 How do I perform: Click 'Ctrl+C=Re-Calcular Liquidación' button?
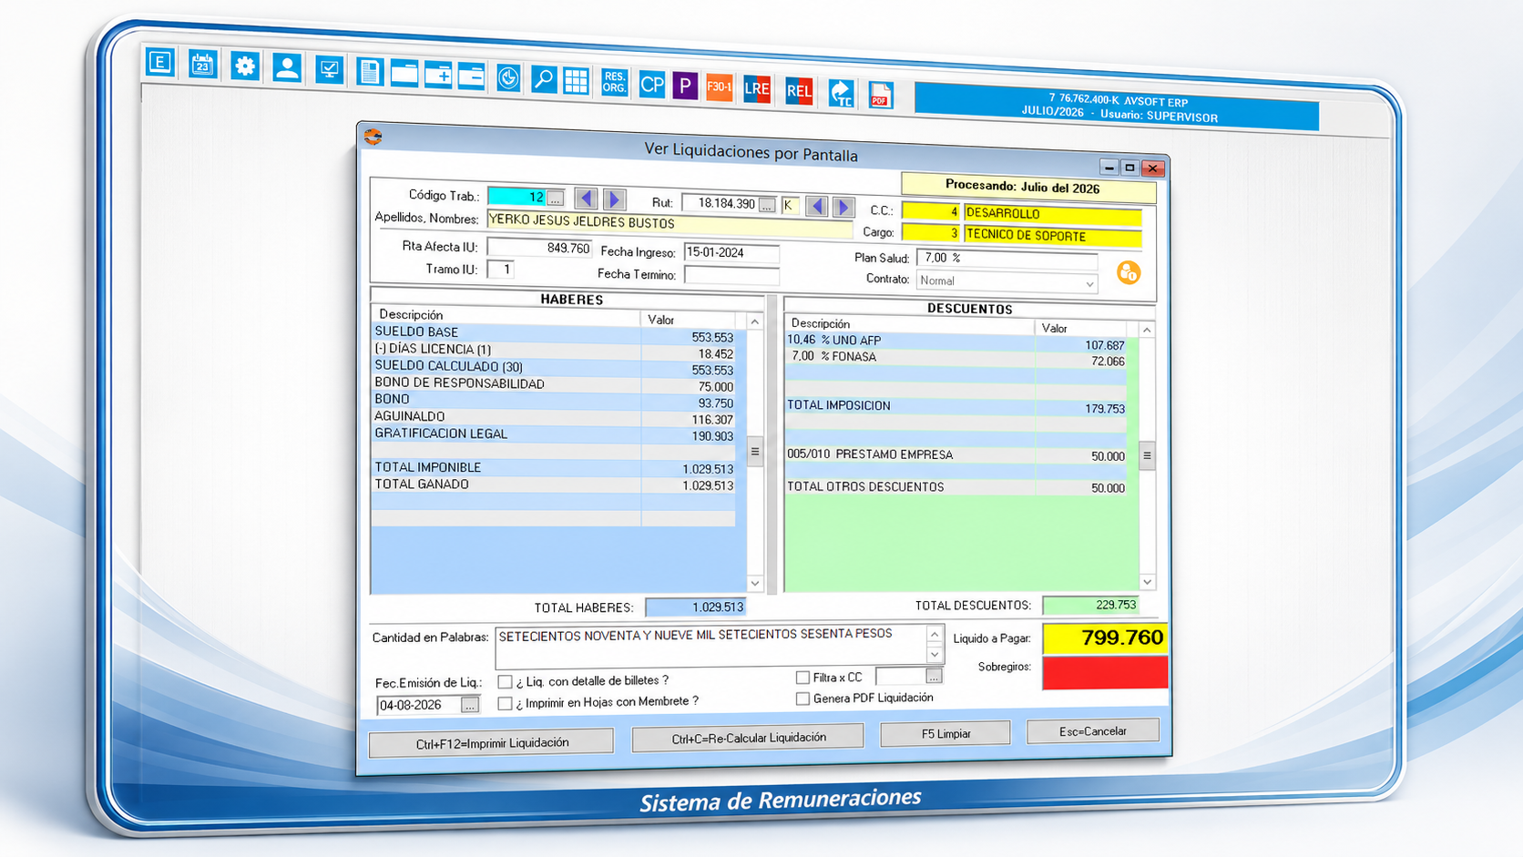(749, 738)
